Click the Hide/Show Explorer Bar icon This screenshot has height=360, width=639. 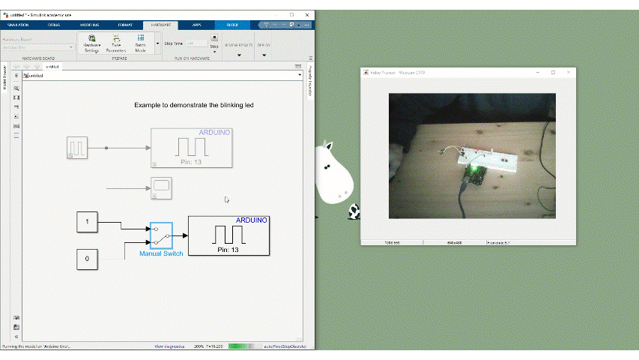[x=16, y=76]
